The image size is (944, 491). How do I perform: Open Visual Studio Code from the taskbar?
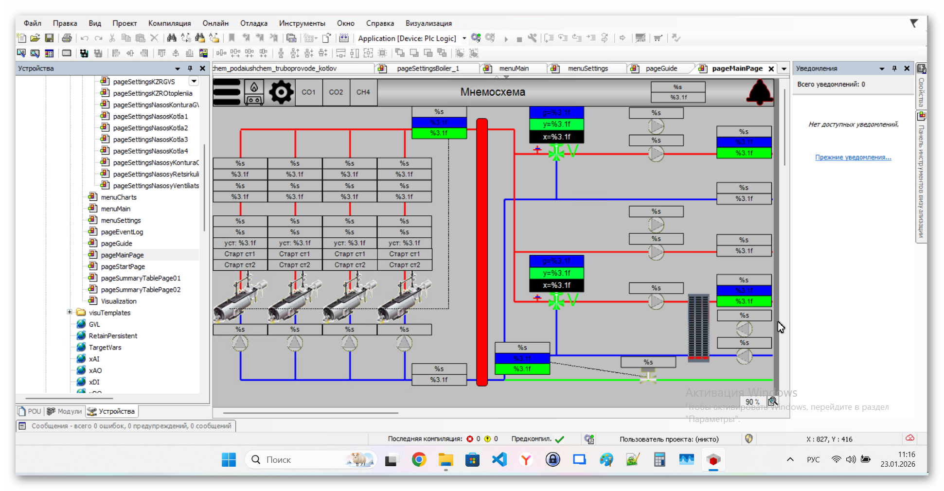499,459
